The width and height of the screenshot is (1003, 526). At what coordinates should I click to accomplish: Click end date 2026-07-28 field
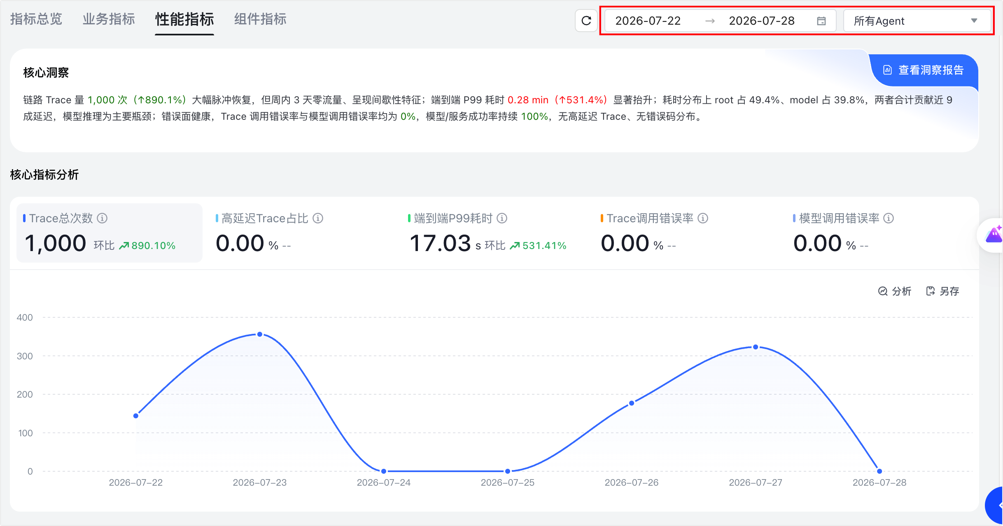coord(762,21)
